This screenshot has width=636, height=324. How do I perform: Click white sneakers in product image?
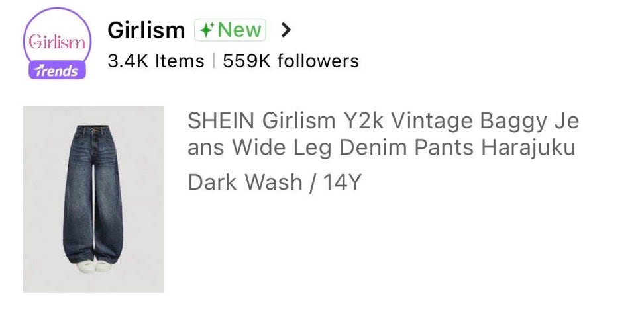93,266
